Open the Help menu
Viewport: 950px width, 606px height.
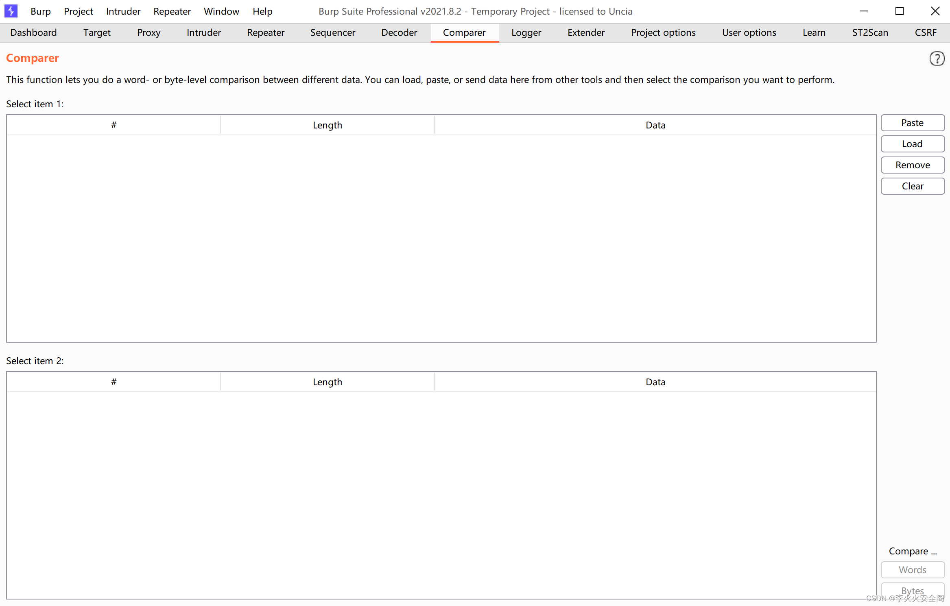(x=262, y=11)
